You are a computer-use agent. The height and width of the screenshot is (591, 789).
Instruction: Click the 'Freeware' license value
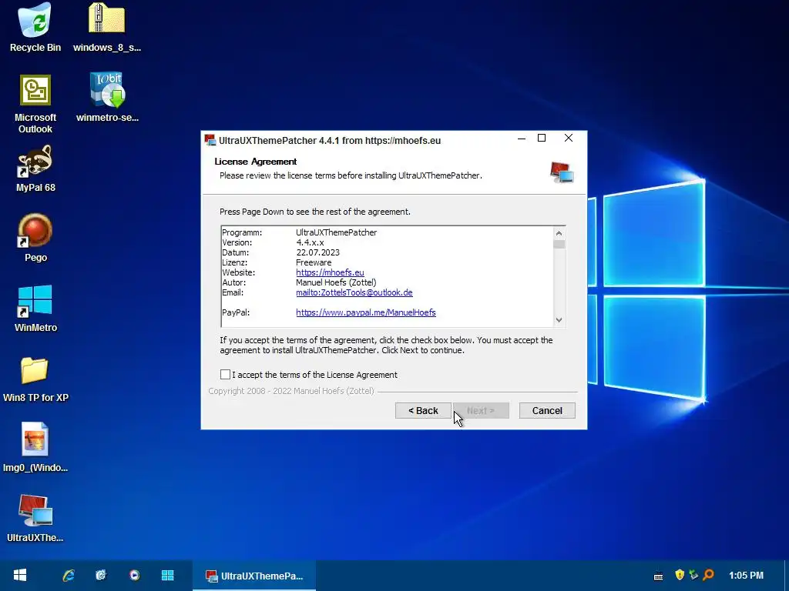pyautogui.click(x=314, y=262)
